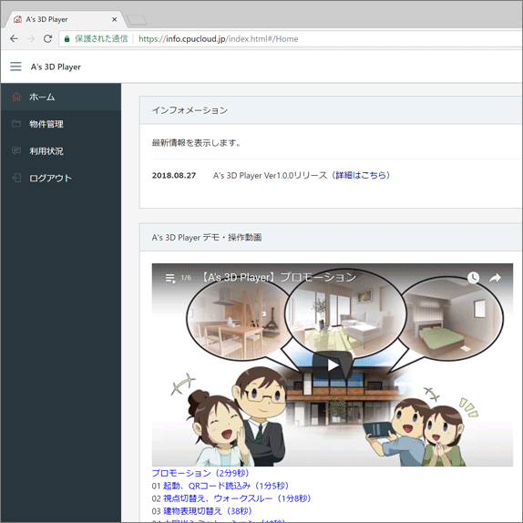
Task: Click the browser forward arrow
Action: [31, 38]
